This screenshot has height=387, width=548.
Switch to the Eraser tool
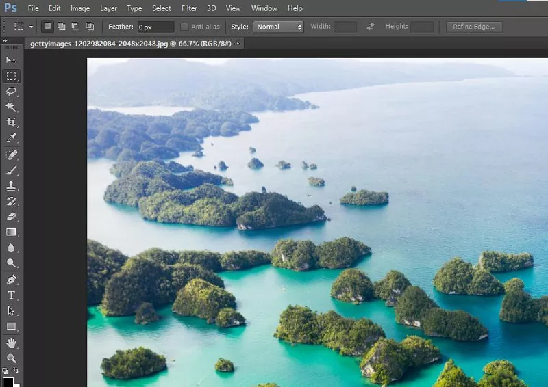[x=11, y=217]
